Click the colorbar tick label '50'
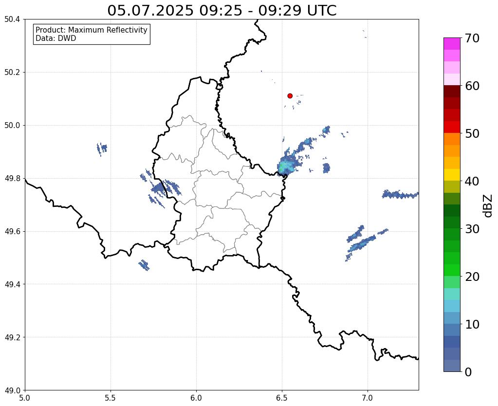Viewport: 498px width, 406px height. [x=472, y=133]
